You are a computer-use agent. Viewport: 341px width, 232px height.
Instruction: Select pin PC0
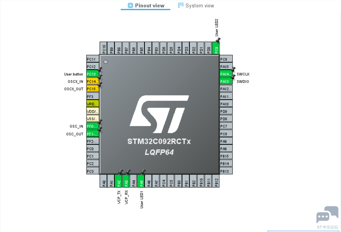tap(93, 149)
